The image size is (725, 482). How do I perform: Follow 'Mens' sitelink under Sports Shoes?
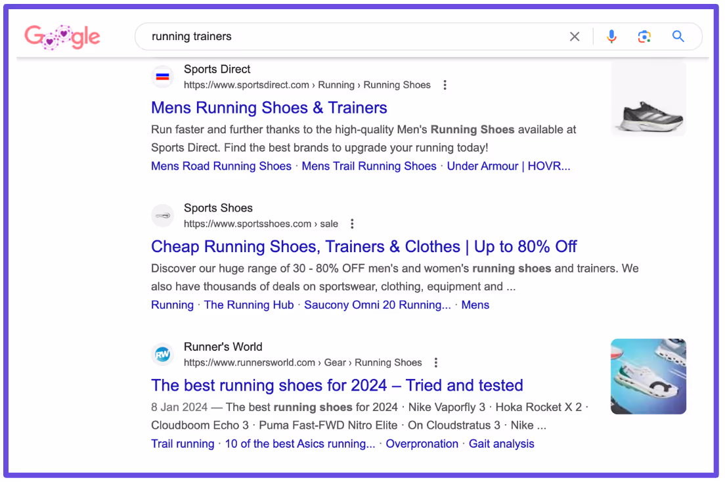[x=475, y=305]
